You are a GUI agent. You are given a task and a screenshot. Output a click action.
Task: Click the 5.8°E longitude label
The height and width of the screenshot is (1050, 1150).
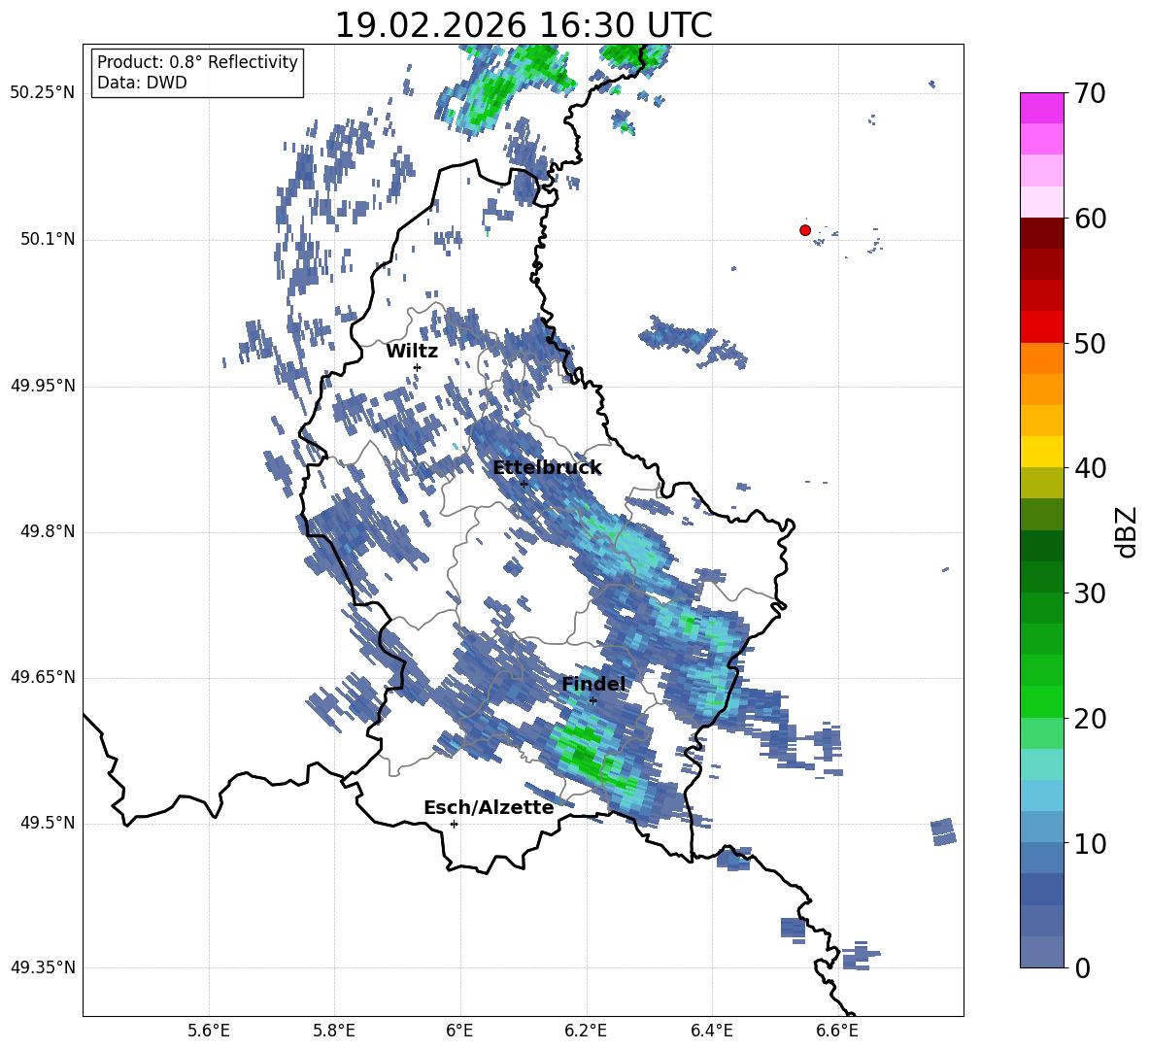click(x=334, y=1031)
